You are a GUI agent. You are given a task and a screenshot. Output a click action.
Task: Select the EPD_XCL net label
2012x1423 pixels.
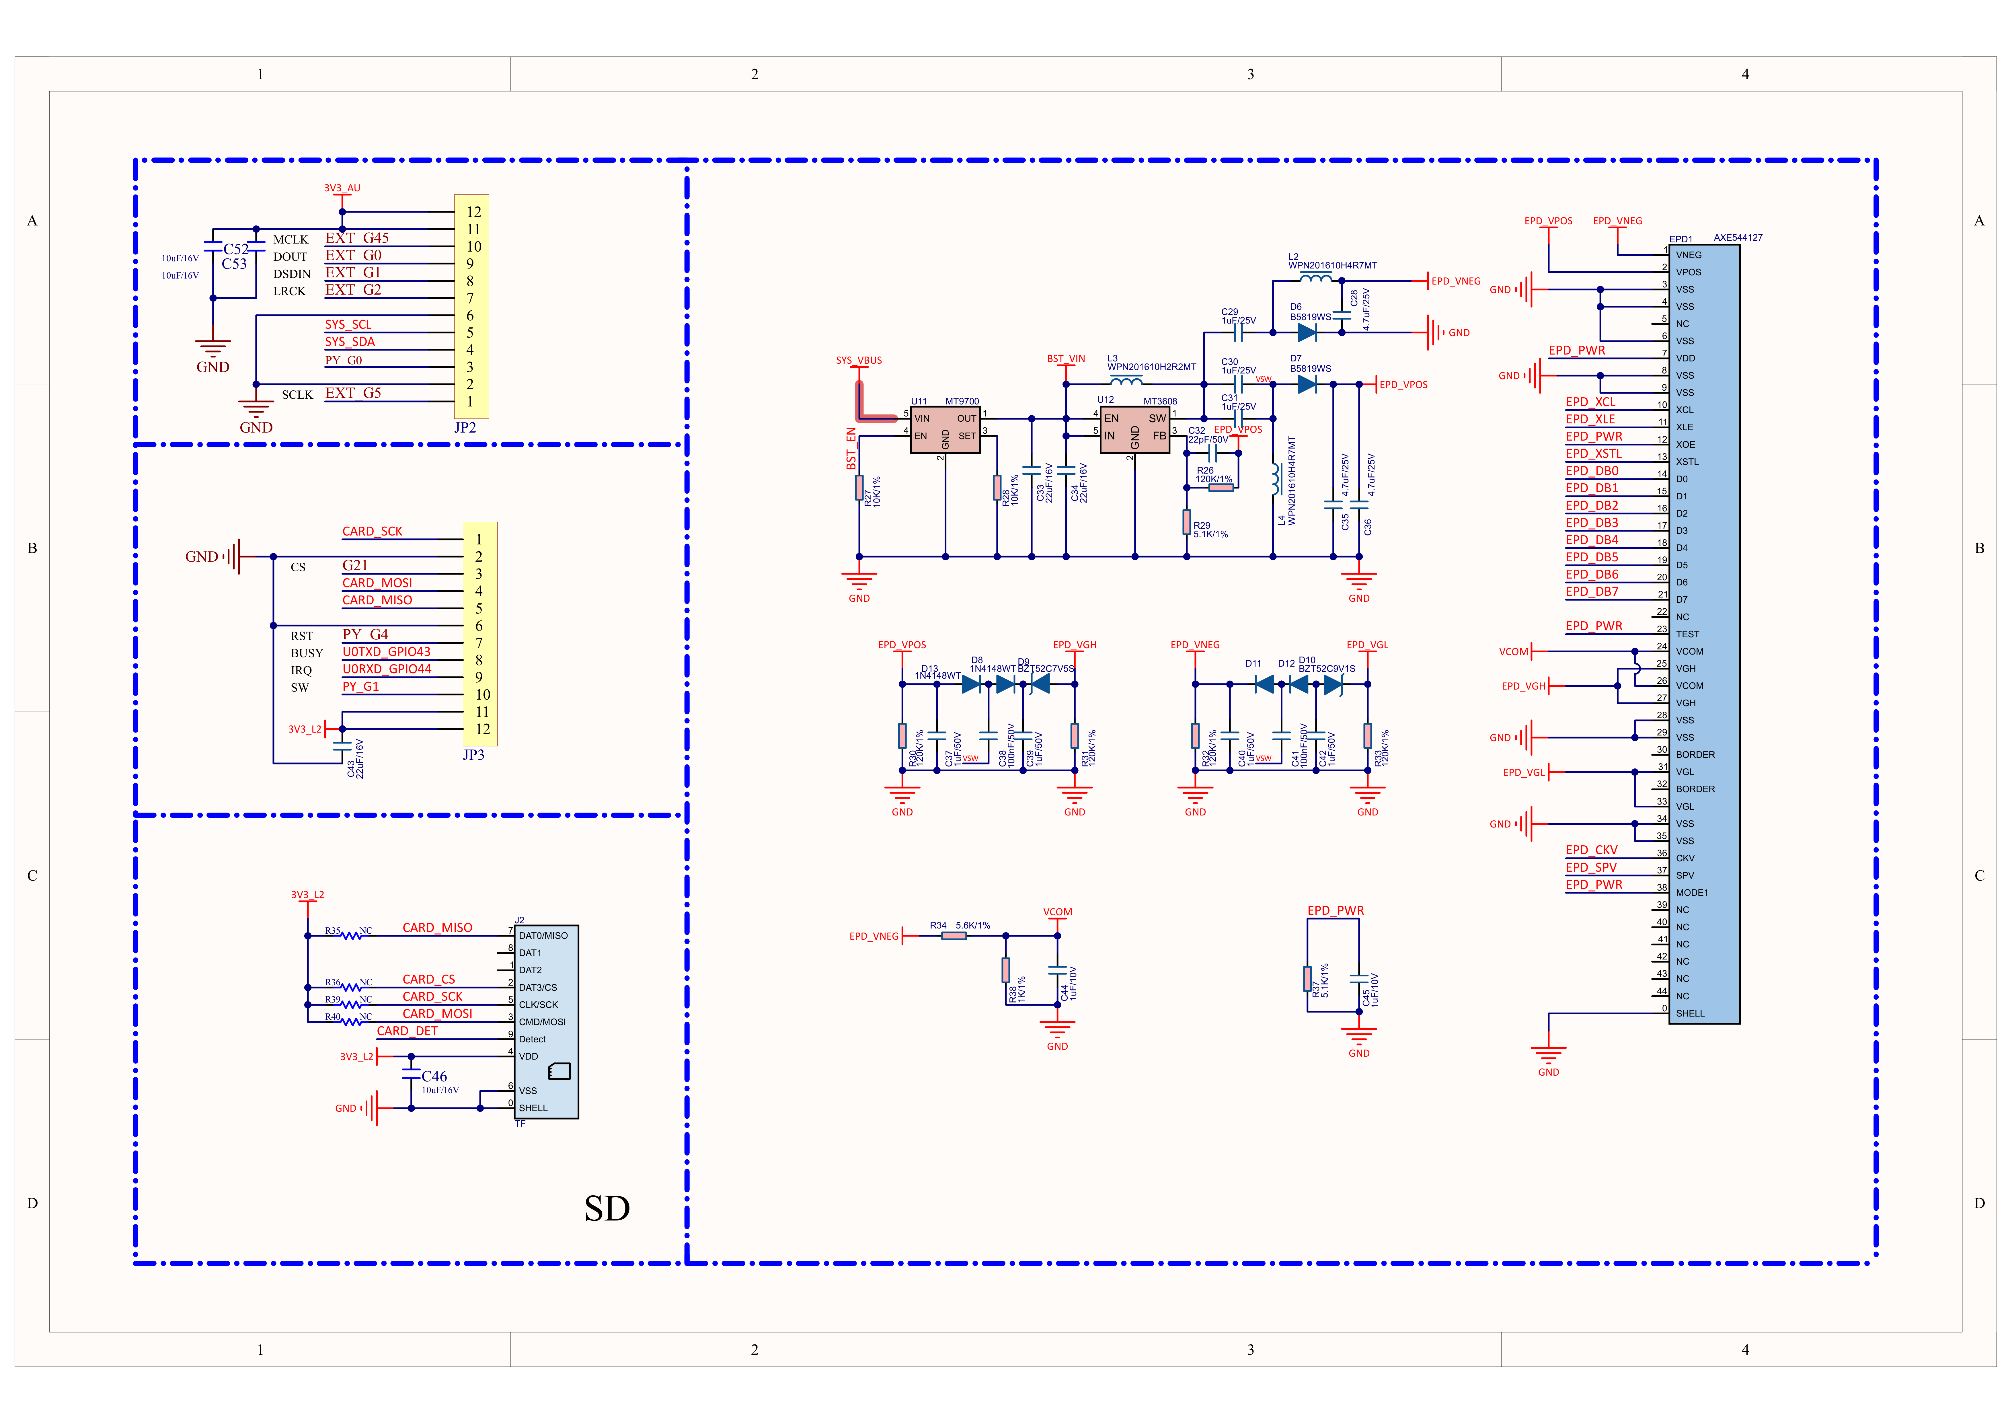[1590, 402]
